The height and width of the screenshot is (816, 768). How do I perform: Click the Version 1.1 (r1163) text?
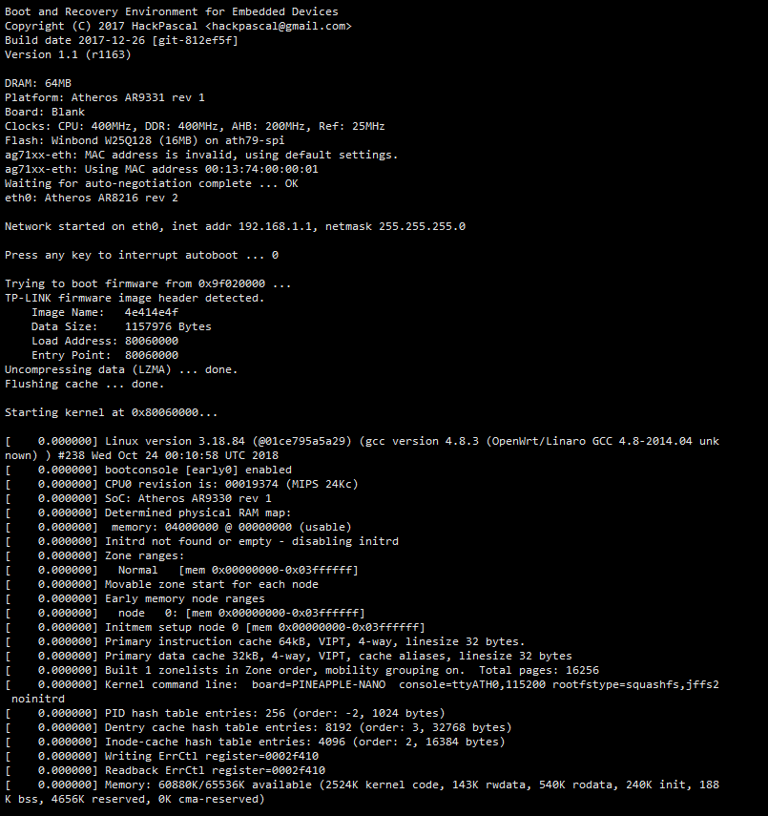pyautogui.click(x=68, y=54)
